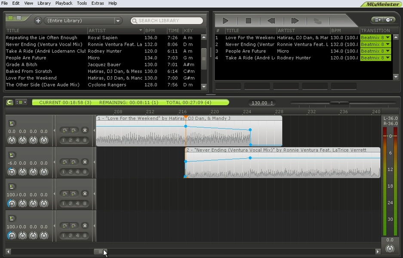
Task: Sort library by KEY column header
Action: coord(191,31)
